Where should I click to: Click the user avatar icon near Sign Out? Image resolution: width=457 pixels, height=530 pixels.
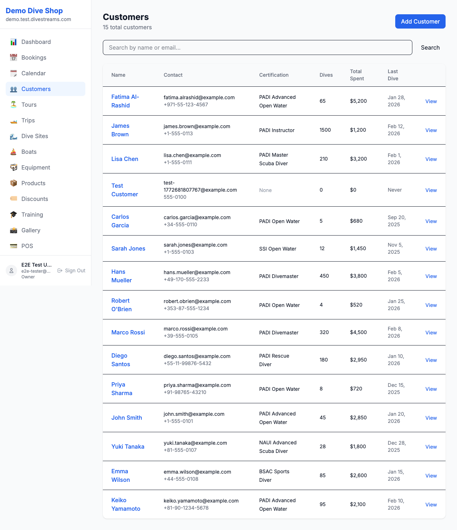tap(11, 271)
